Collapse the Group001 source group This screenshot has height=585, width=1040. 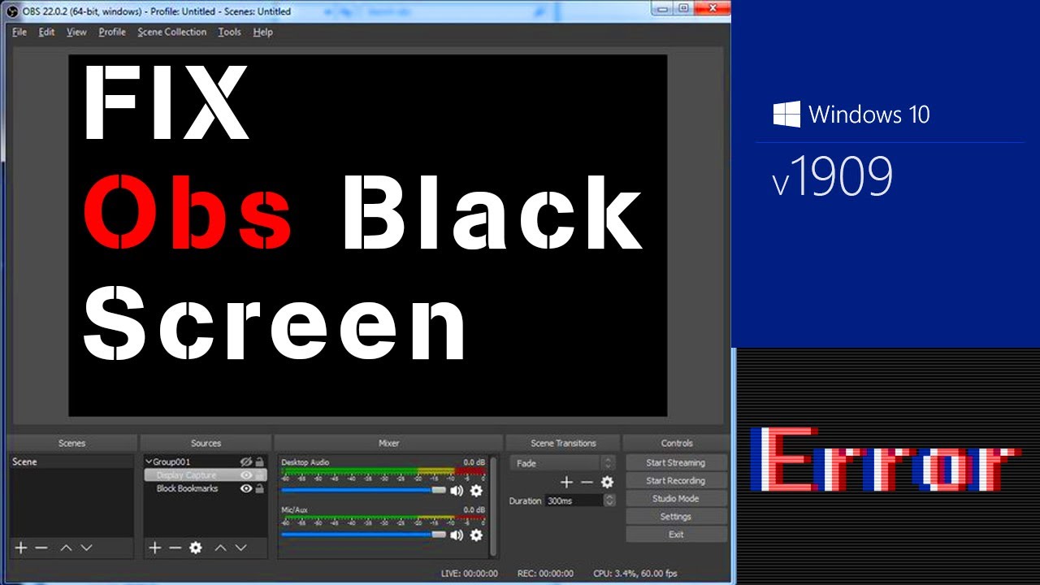pyautogui.click(x=149, y=461)
